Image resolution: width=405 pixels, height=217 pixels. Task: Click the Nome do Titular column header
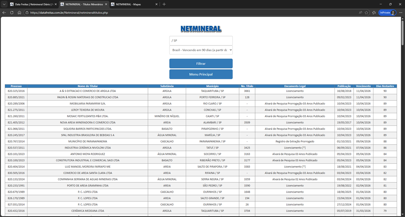(x=88, y=86)
